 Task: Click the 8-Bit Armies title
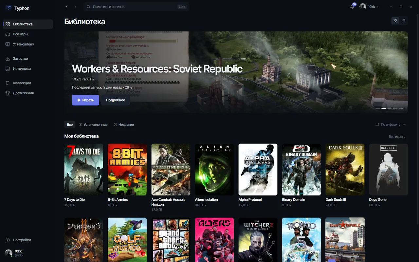click(118, 200)
